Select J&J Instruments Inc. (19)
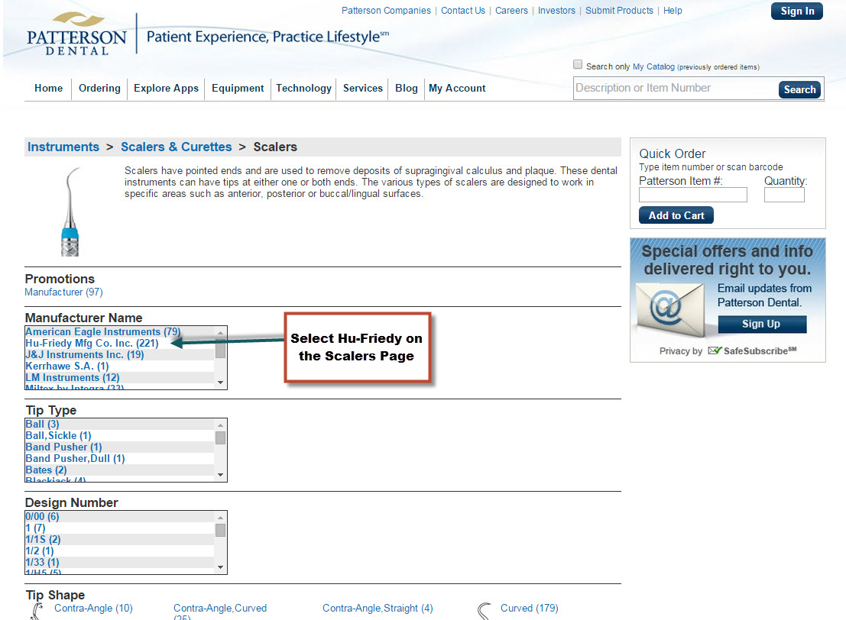The height and width of the screenshot is (620, 846). pos(85,354)
